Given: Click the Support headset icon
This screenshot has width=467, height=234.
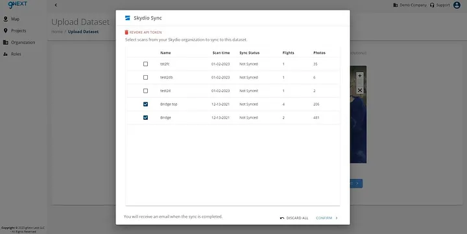Looking at the screenshot, I should pyautogui.click(x=432, y=5).
